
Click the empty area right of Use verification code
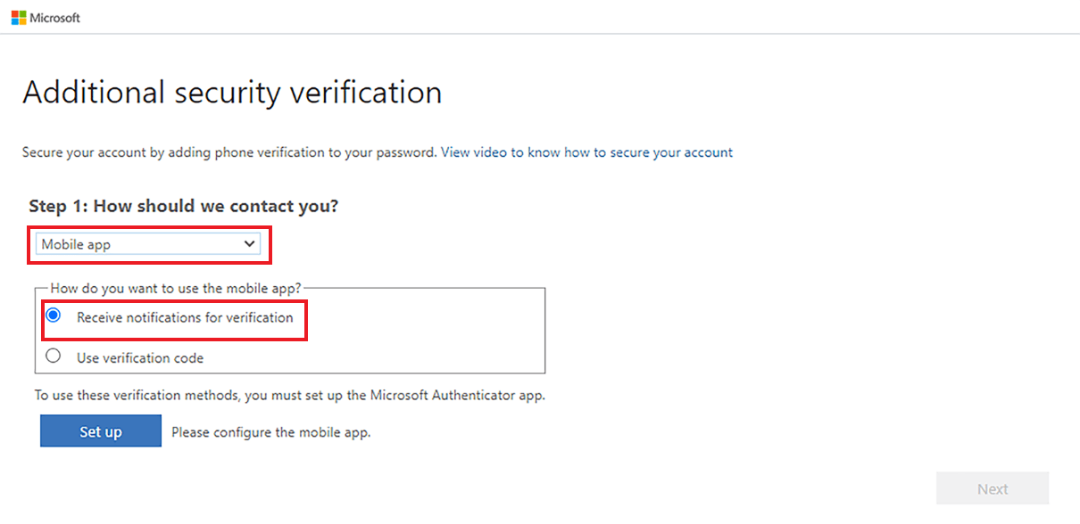(x=375, y=357)
